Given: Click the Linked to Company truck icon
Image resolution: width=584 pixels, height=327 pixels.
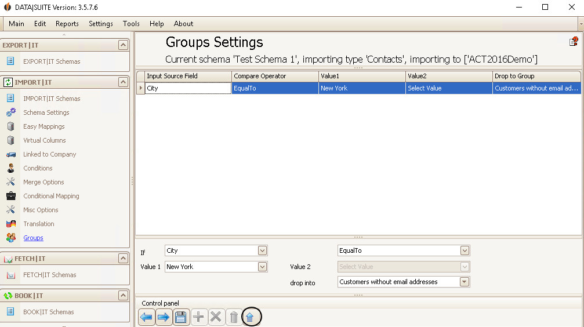Looking at the screenshot, I should point(11,154).
